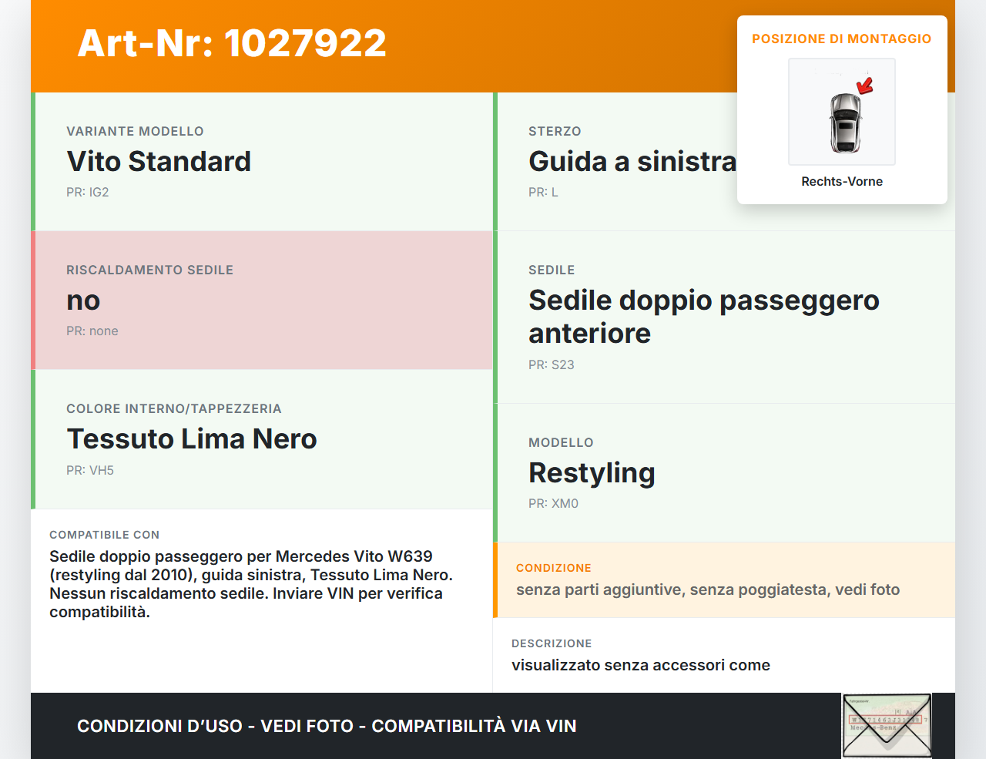The height and width of the screenshot is (759, 986).
Task: Click the 'RISCALDAMENTO SEDILE' label
Action: 149,270
